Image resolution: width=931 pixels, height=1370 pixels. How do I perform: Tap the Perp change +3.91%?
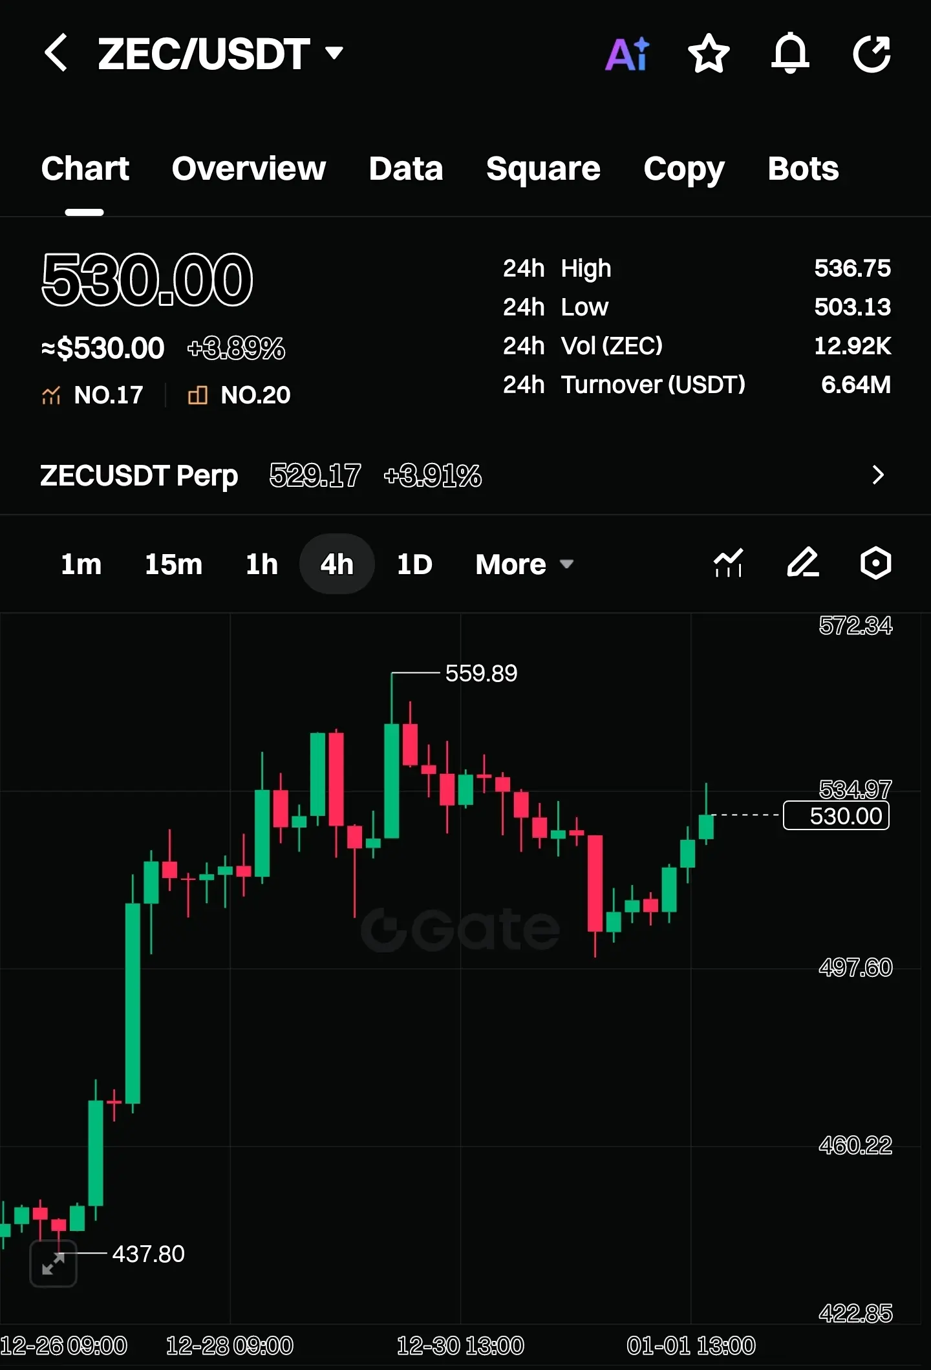pyautogui.click(x=433, y=476)
